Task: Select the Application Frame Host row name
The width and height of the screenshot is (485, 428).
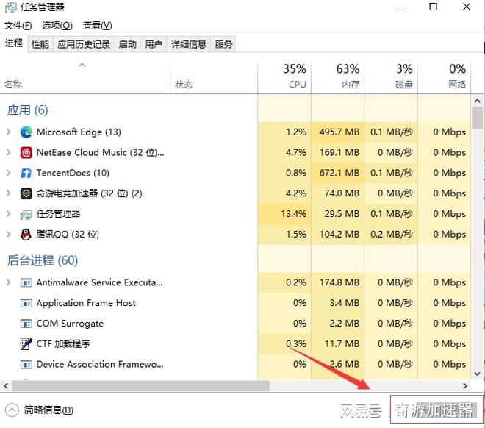Action: click(86, 303)
